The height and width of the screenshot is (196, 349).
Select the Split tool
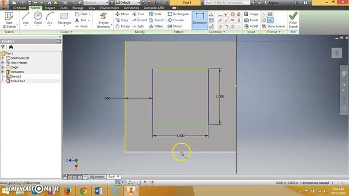pos(138,26)
